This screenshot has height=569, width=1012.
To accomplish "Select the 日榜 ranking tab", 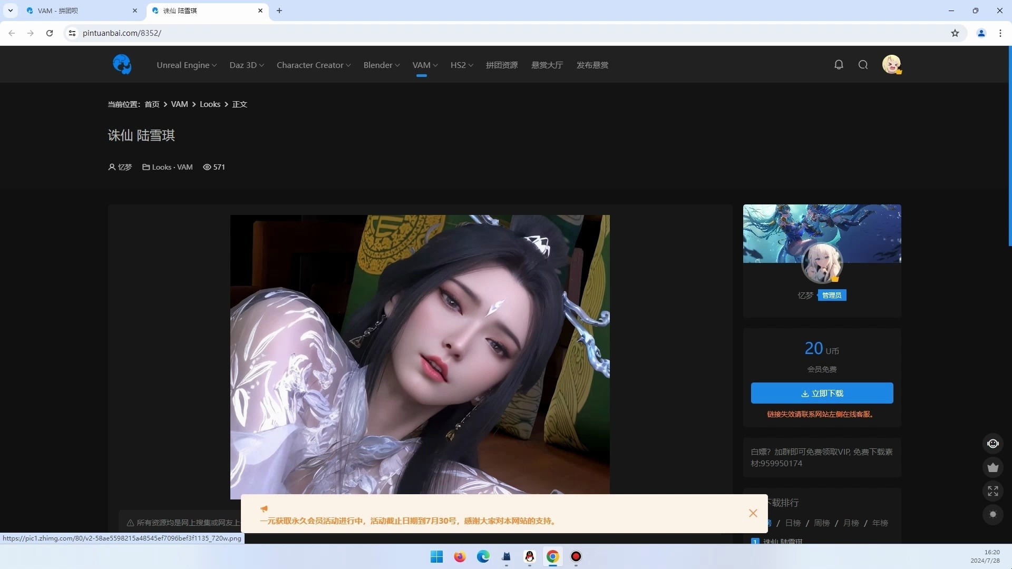I will point(793,523).
